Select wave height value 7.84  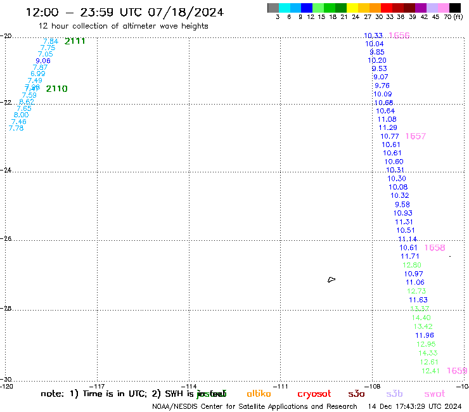(x=51, y=41)
